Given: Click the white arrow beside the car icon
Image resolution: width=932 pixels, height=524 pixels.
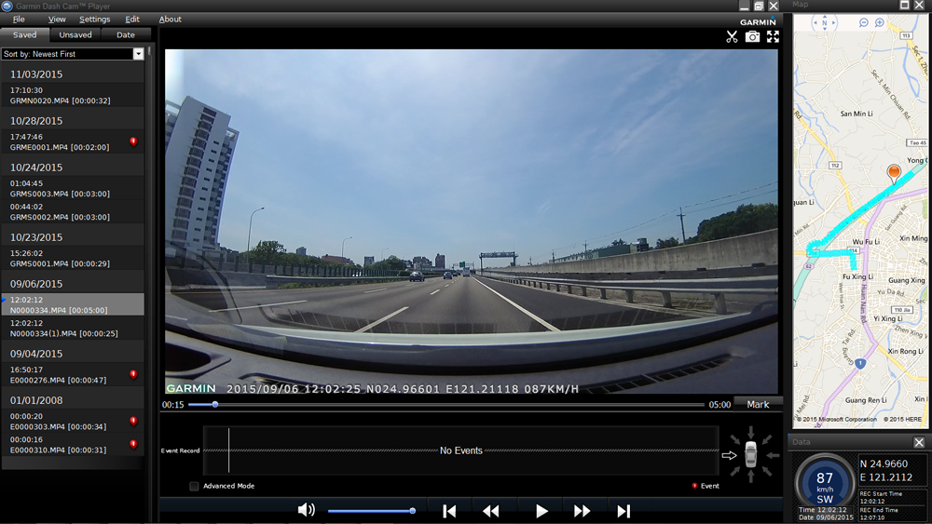Looking at the screenshot, I should point(729,456).
